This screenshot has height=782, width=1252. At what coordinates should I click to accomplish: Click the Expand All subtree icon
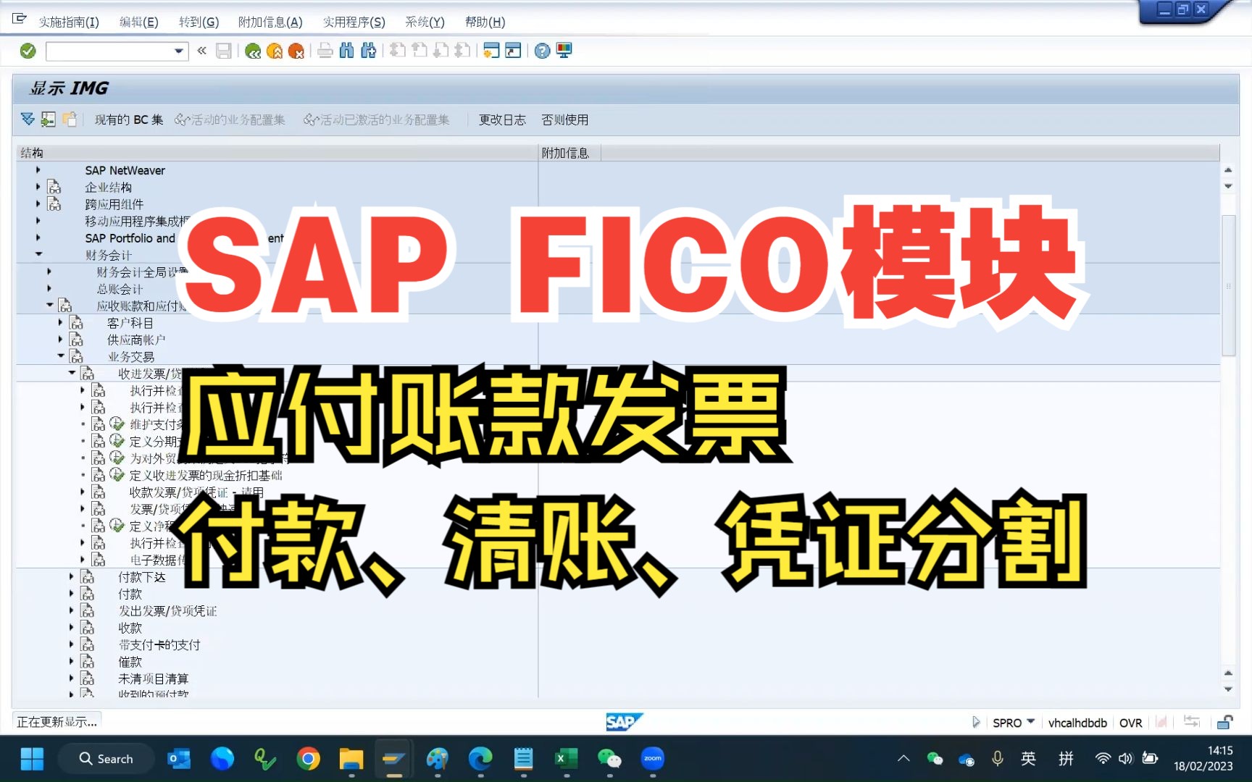point(28,119)
